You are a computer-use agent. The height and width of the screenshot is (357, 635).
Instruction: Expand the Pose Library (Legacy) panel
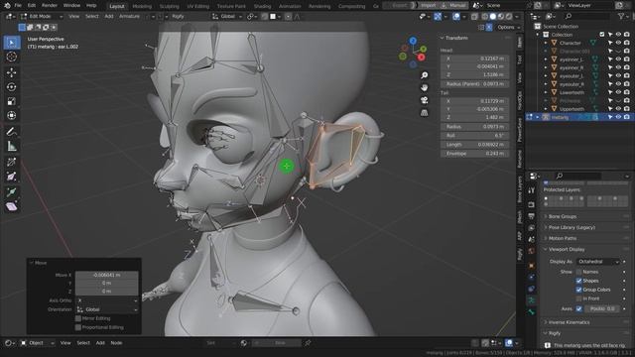571,227
